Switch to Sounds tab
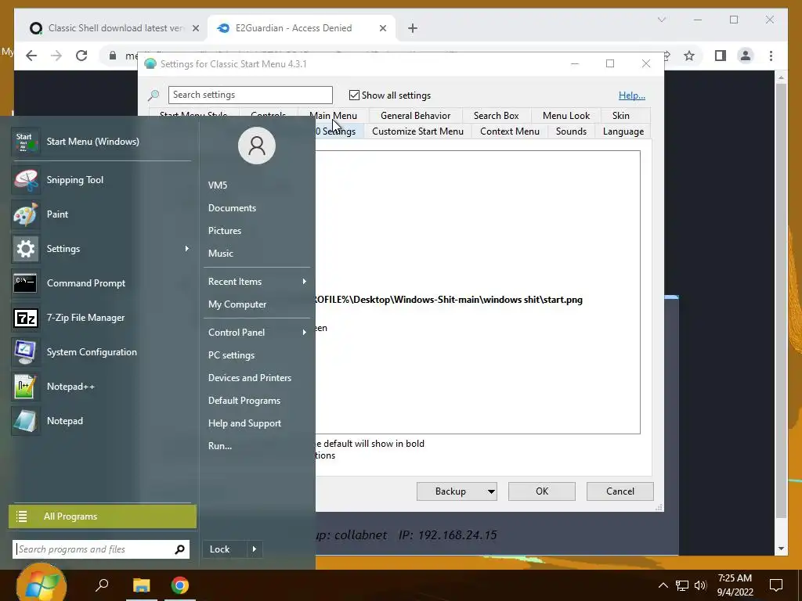The width and height of the screenshot is (802, 601). 571,131
